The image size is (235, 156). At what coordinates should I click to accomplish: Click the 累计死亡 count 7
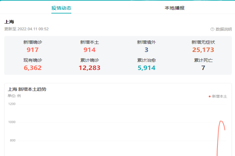click(x=203, y=68)
